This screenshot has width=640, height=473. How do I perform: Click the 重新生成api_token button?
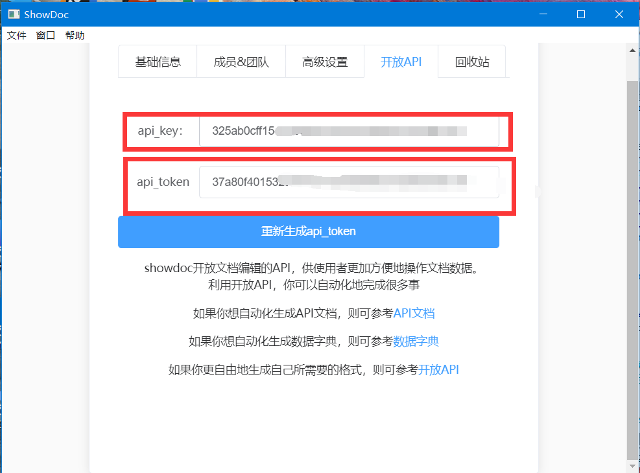coord(309,231)
